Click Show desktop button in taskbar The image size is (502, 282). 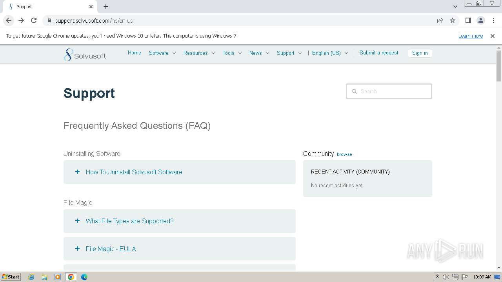[497, 277]
